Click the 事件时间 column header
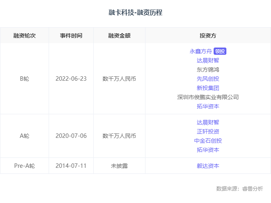Image resolution: width=271 pixels, height=203 pixels. coord(71,36)
